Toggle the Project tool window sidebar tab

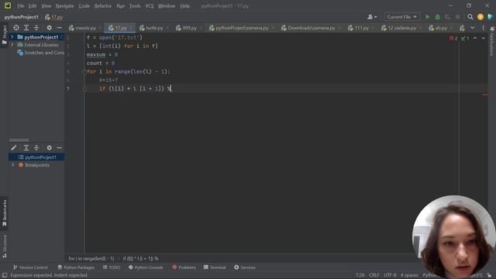[4, 35]
